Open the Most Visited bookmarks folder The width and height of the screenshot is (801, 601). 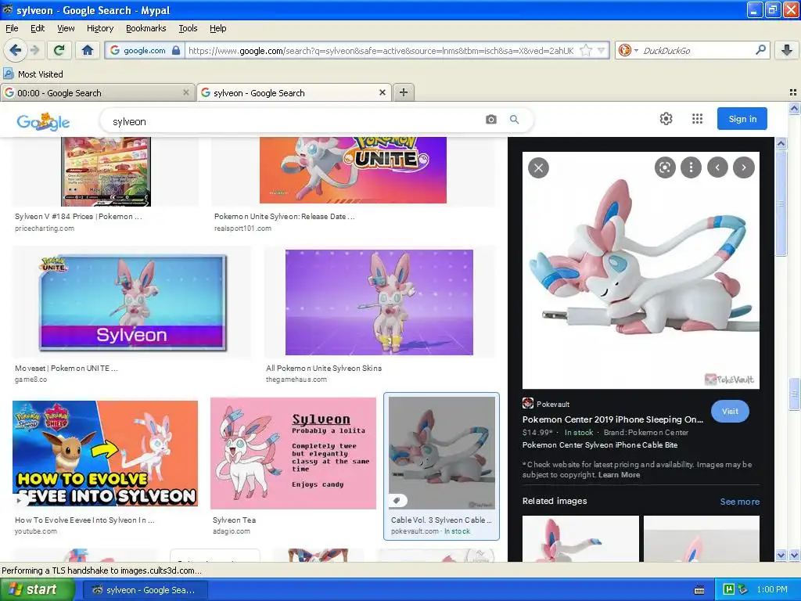pyautogui.click(x=33, y=74)
